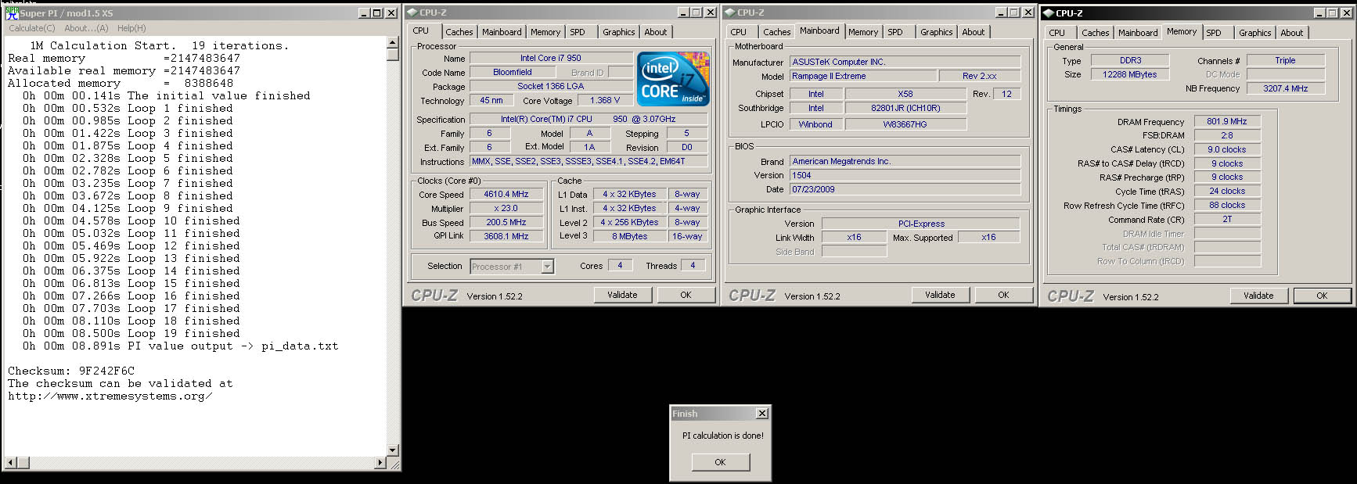Open SPD tab in the Memory CPU-Z window
This screenshot has height=484, width=1357.
1214,33
